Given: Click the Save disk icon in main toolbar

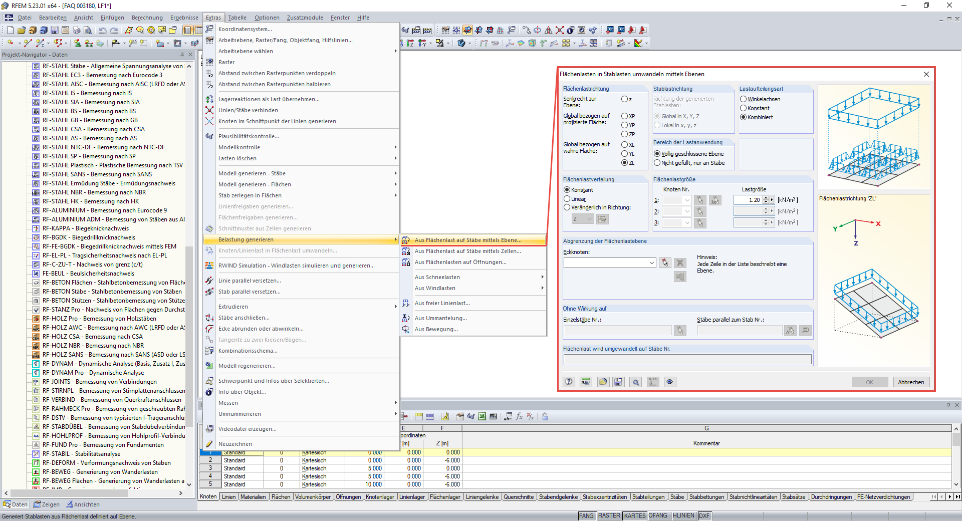Looking at the screenshot, I should (x=54, y=30).
